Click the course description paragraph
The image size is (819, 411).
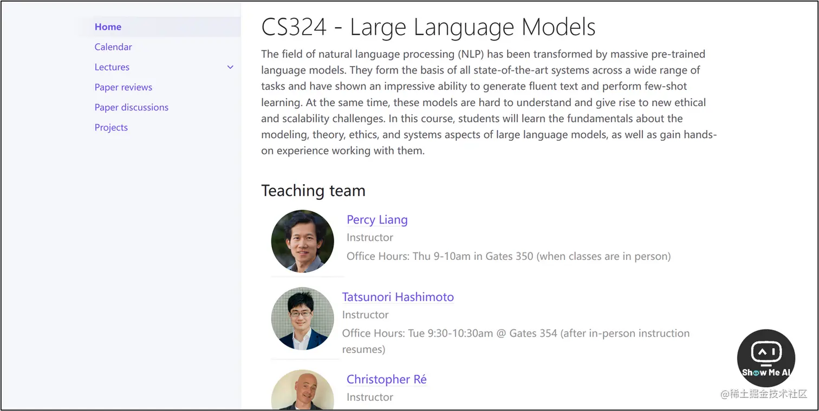[489, 102]
